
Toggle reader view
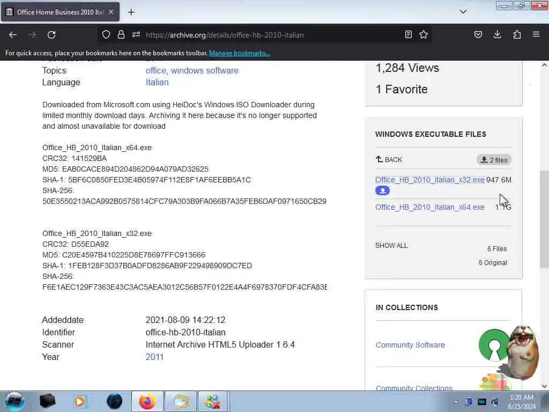tap(408, 34)
